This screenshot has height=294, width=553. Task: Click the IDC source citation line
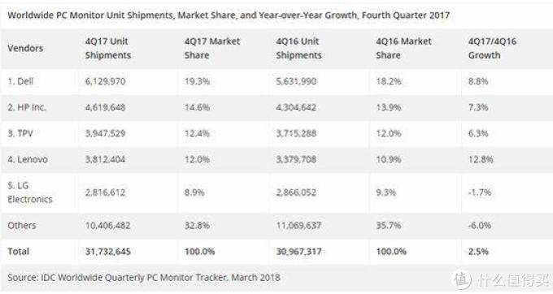coord(144,278)
